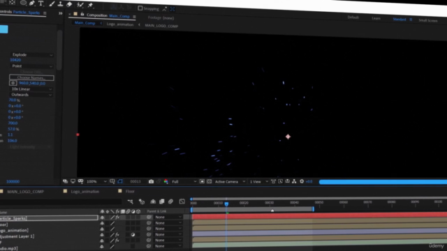Switch to Standard workspace
This screenshot has width=447, height=251.
click(400, 19)
